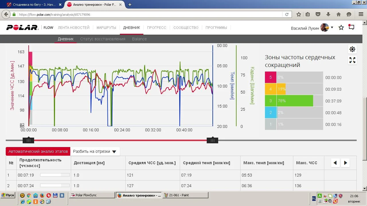The height and width of the screenshot is (206, 367).
Task: Open Firefox downloads arrow icon
Action: (328, 14)
